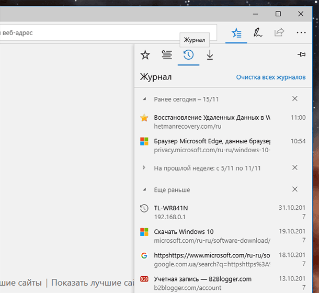Click Microsoft logo favicon beside 'Скачать Windows 10'
Screen dimensions: 319x293
click(144, 232)
